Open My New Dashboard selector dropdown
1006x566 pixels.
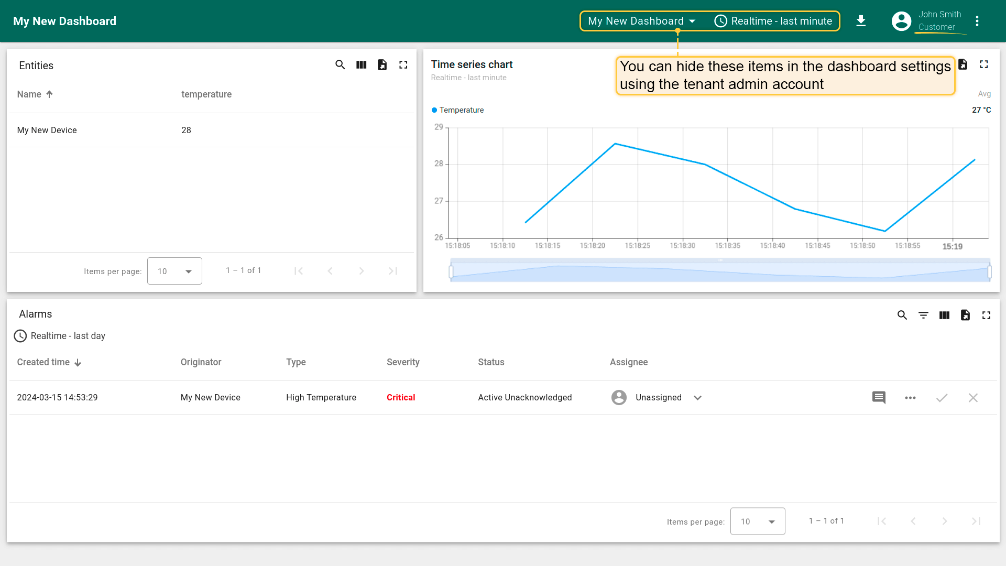click(641, 21)
